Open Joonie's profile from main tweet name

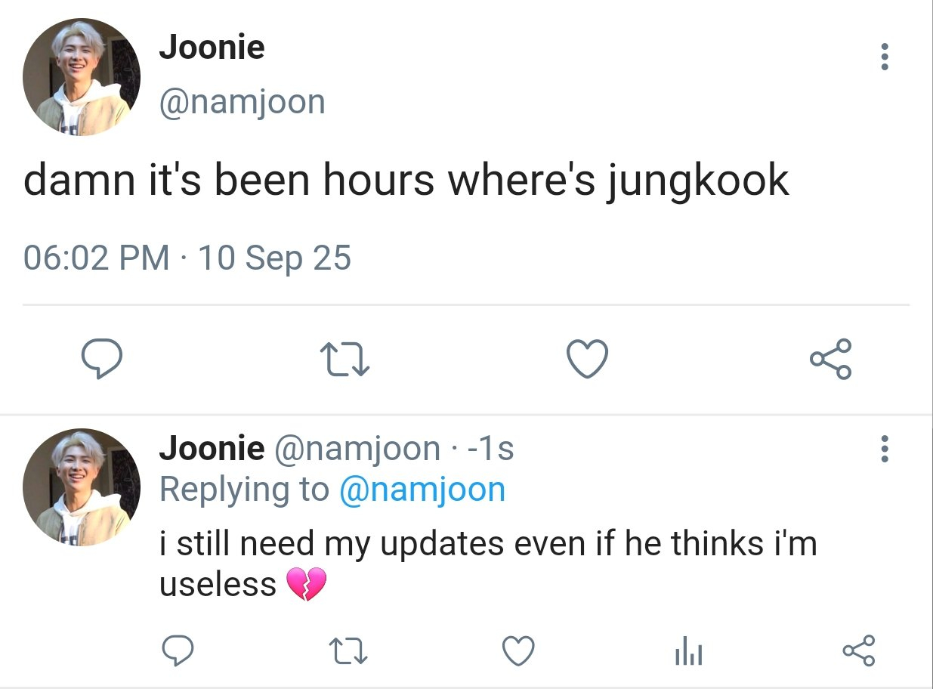tap(212, 48)
